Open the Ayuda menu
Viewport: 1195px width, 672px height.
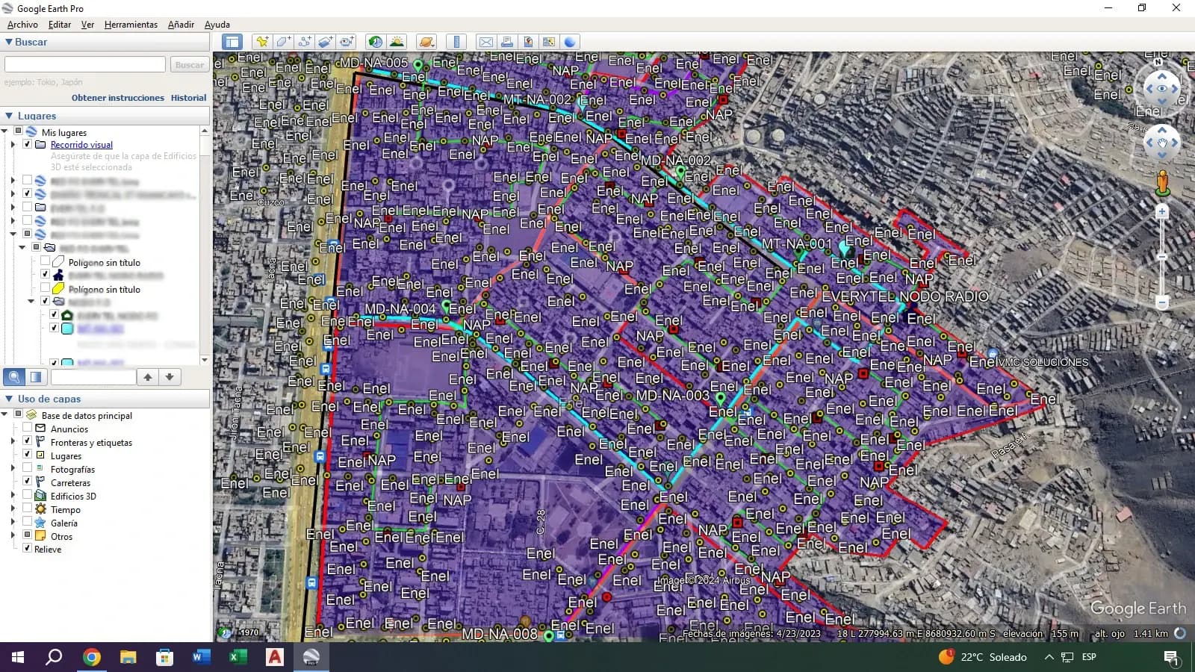point(217,25)
